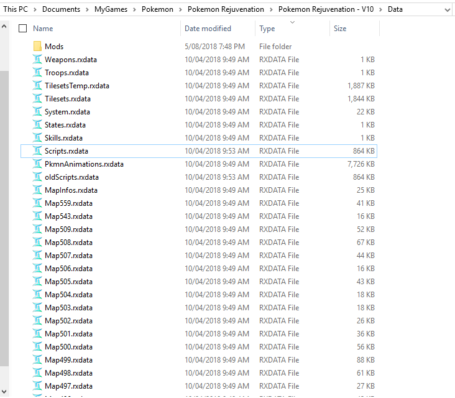Click the Map500.rxdata file icon
Image resolution: width=455 pixels, height=398 pixels.
click(37, 347)
